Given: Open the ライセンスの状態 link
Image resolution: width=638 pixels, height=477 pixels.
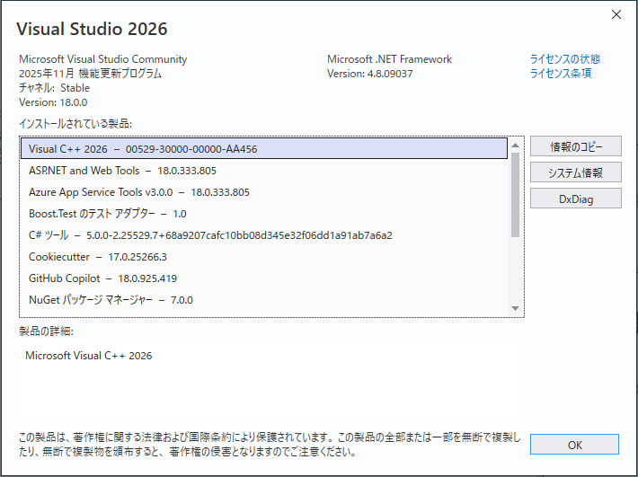Looking at the screenshot, I should (x=565, y=59).
